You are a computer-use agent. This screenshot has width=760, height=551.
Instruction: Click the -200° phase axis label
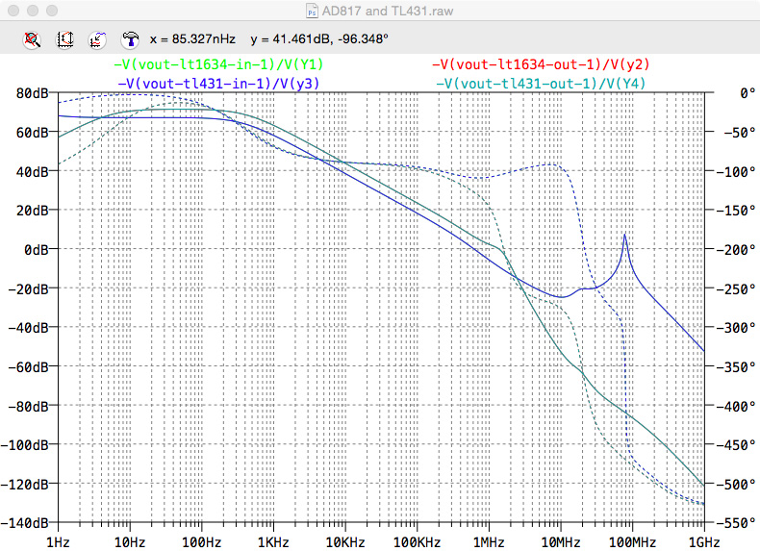(736, 250)
